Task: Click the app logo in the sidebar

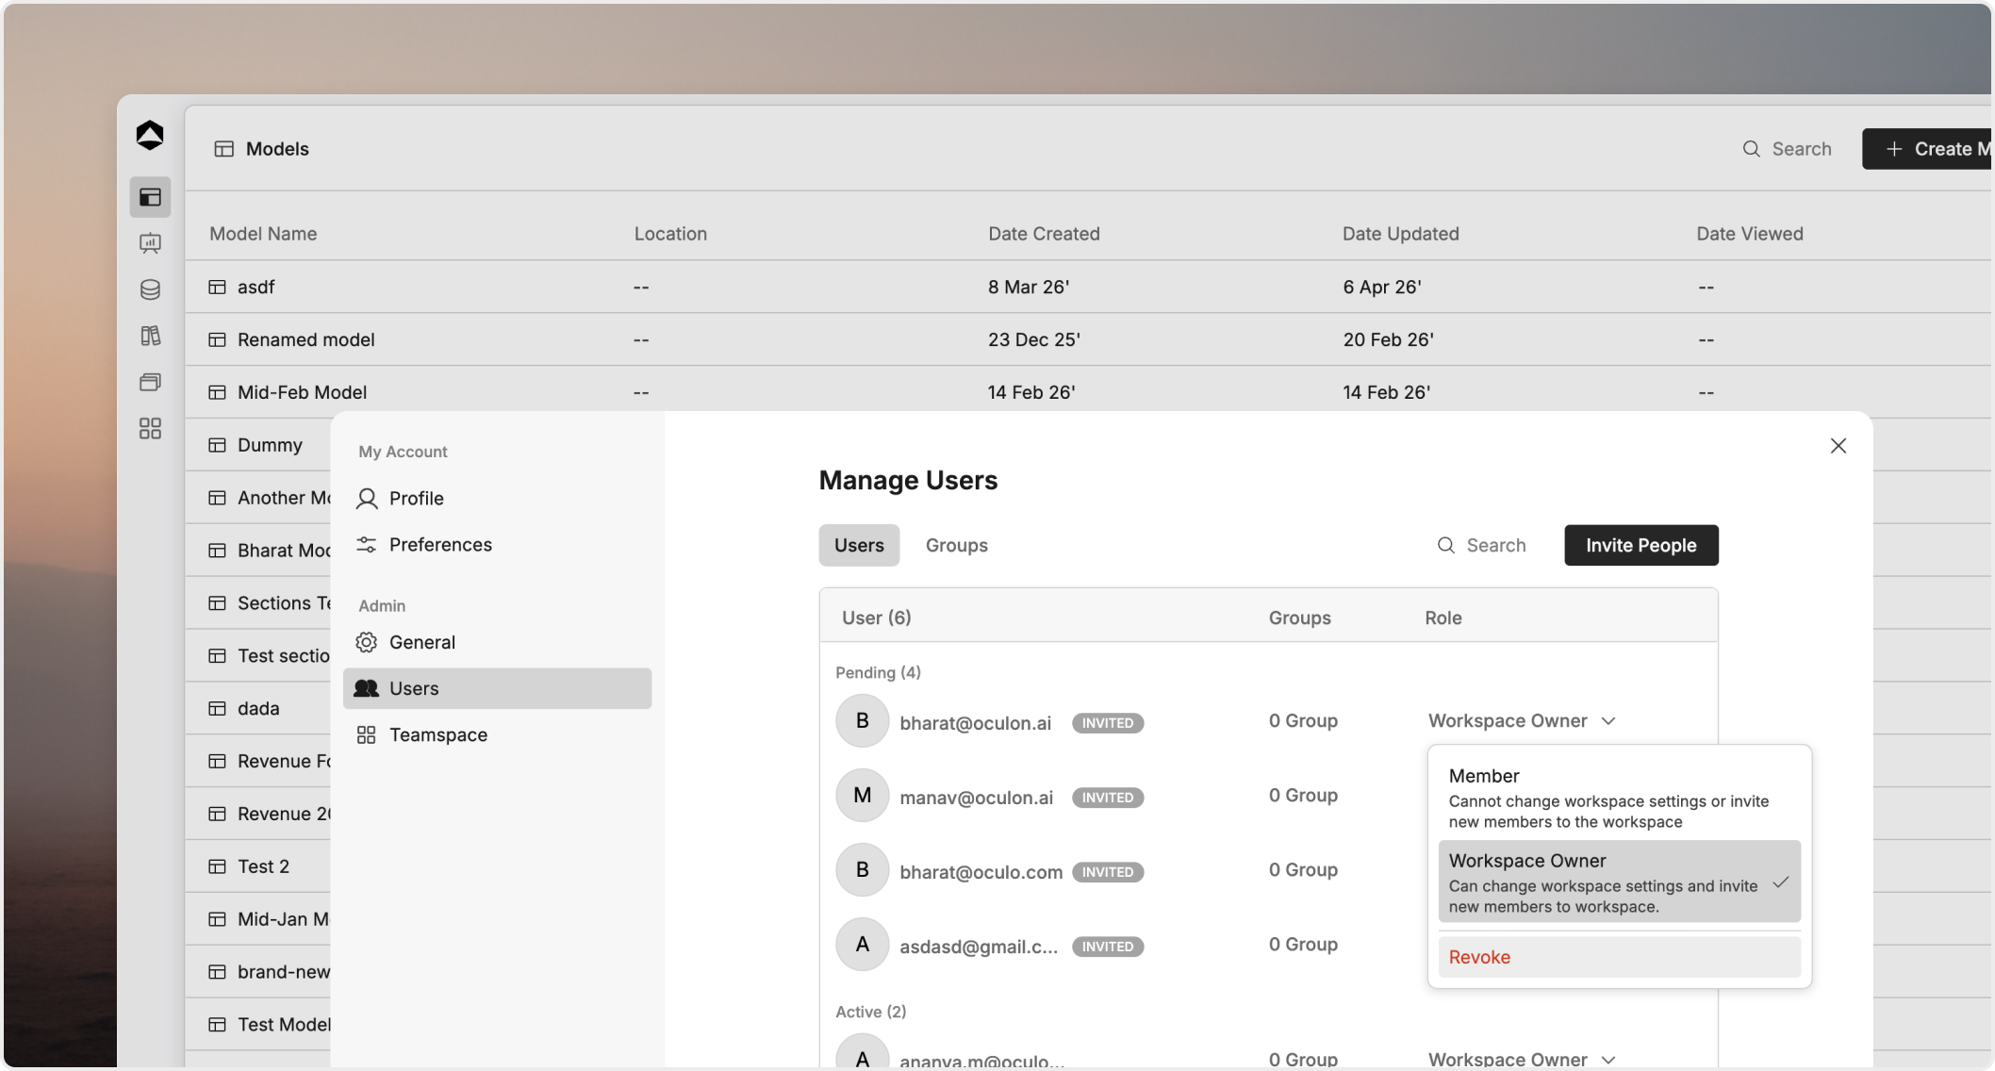Action: tap(150, 136)
